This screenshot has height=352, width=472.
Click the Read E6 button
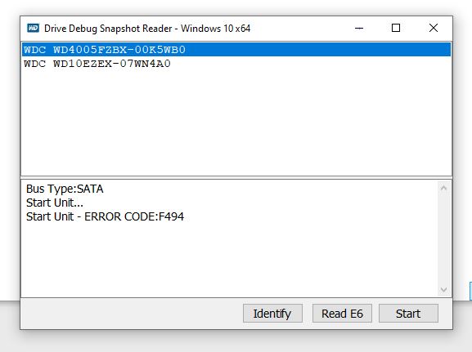click(x=342, y=314)
